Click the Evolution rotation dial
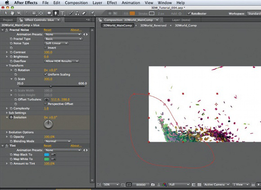The image size is (261, 190). [x=48, y=125]
